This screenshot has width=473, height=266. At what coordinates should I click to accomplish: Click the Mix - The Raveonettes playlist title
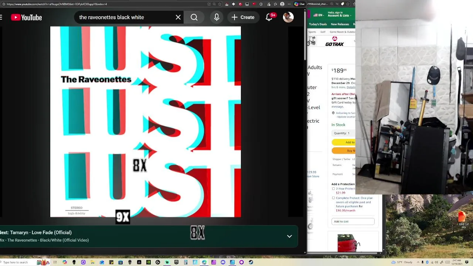44,240
